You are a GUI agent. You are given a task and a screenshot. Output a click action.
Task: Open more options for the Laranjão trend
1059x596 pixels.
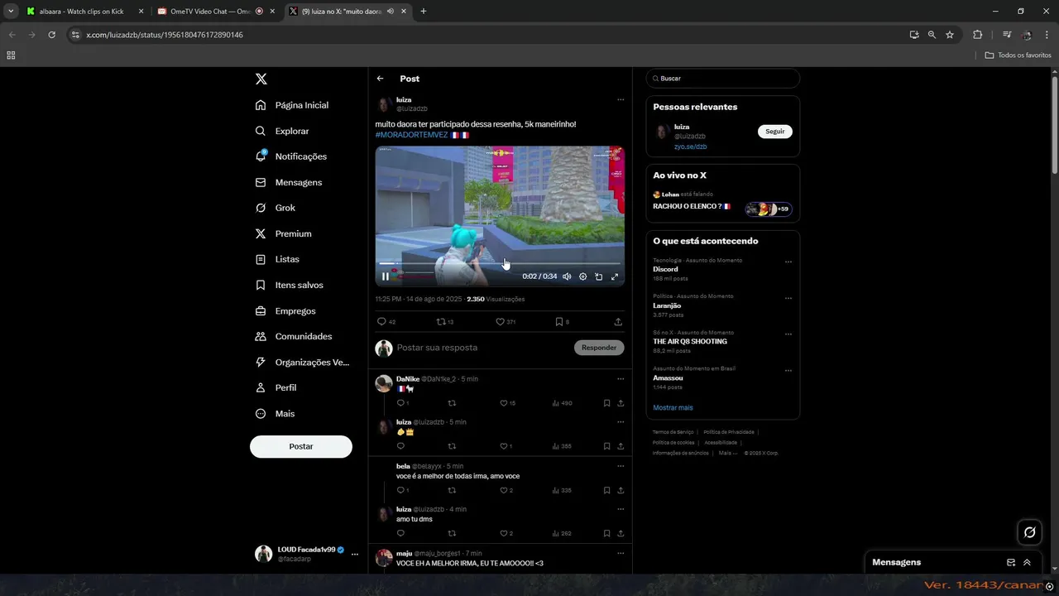pos(788,297)
